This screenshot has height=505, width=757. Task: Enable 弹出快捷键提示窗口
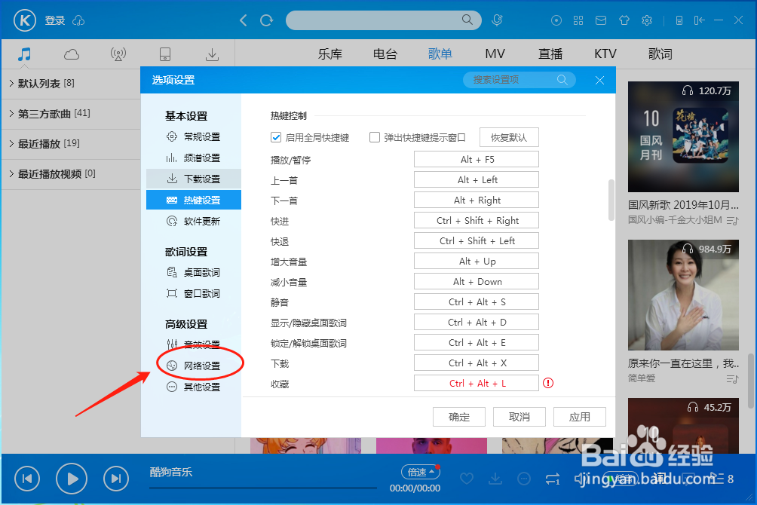374,137
